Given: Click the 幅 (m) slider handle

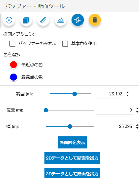Looking at the screenshot, I should (70, 127).
